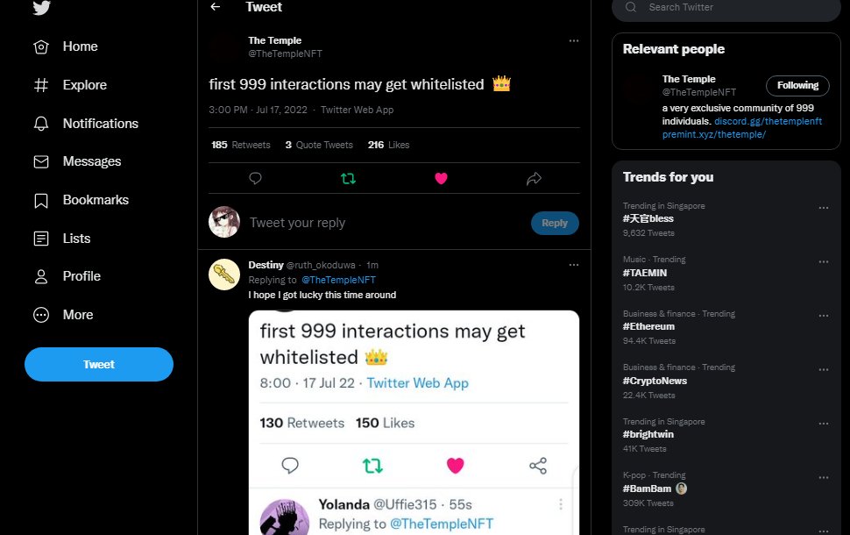Open more options for The Temple's tweet
Viewport: 850px width, 535px height.
[x=574, y=40]
